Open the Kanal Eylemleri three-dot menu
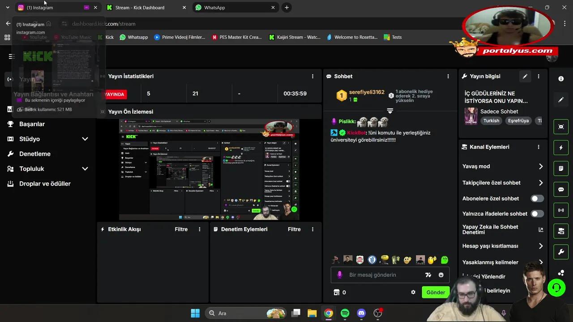 pyautogui.click(x=539, y=147)
